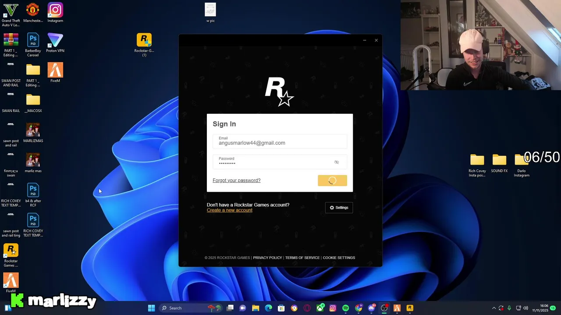Select the SWAN POST AND RAIL file
The width and height of the screenshot is (561, 315).
coord(11,75)
